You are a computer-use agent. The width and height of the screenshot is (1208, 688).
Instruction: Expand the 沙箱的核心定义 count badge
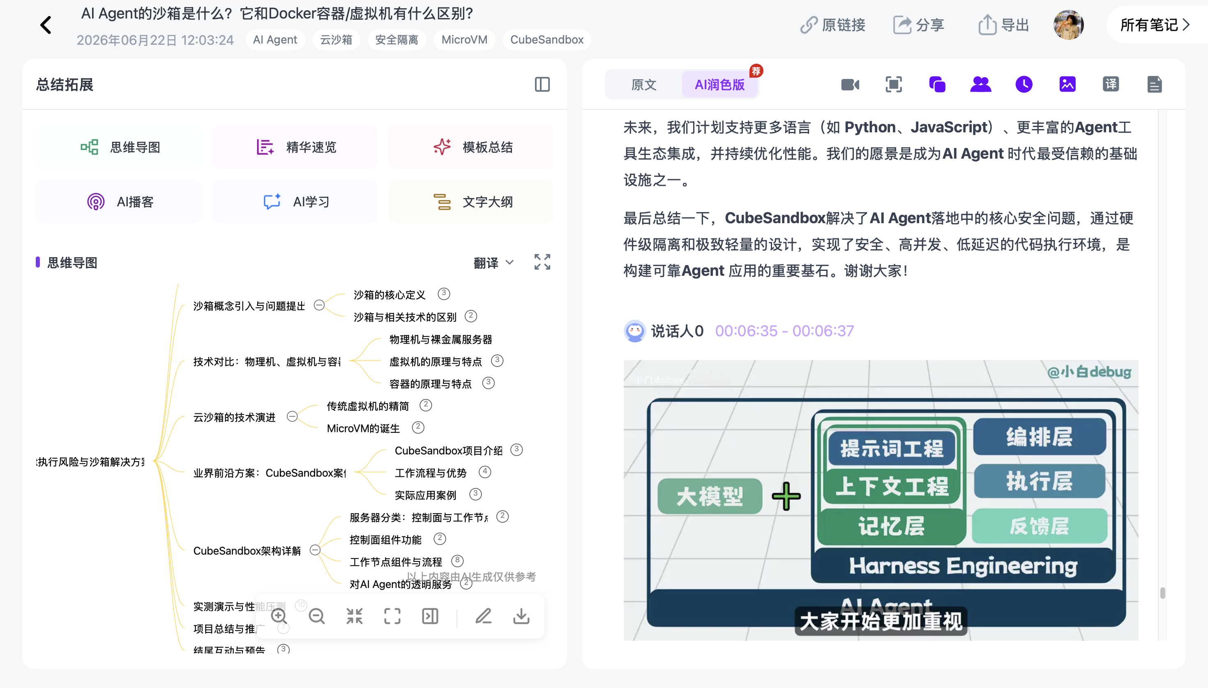[x=444, y=294]
